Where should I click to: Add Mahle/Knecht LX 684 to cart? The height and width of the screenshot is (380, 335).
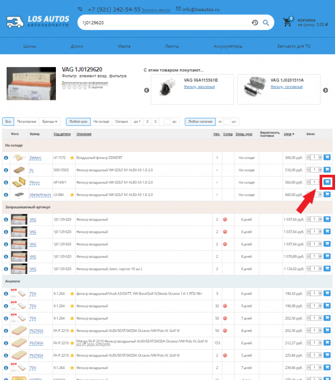327,194
